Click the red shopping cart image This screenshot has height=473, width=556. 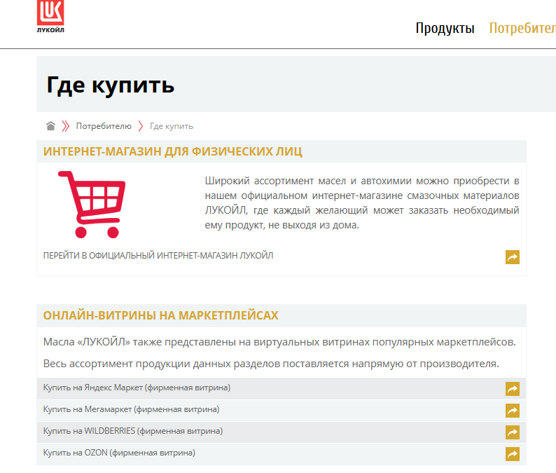tap(92, 205)
